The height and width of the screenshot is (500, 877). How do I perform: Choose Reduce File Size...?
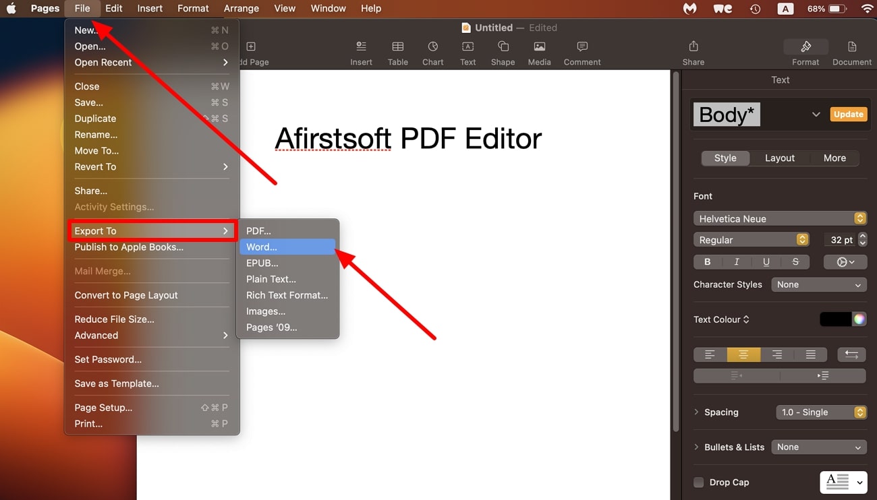tap(152, 319)
